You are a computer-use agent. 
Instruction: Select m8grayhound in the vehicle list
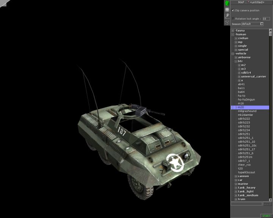247,111
